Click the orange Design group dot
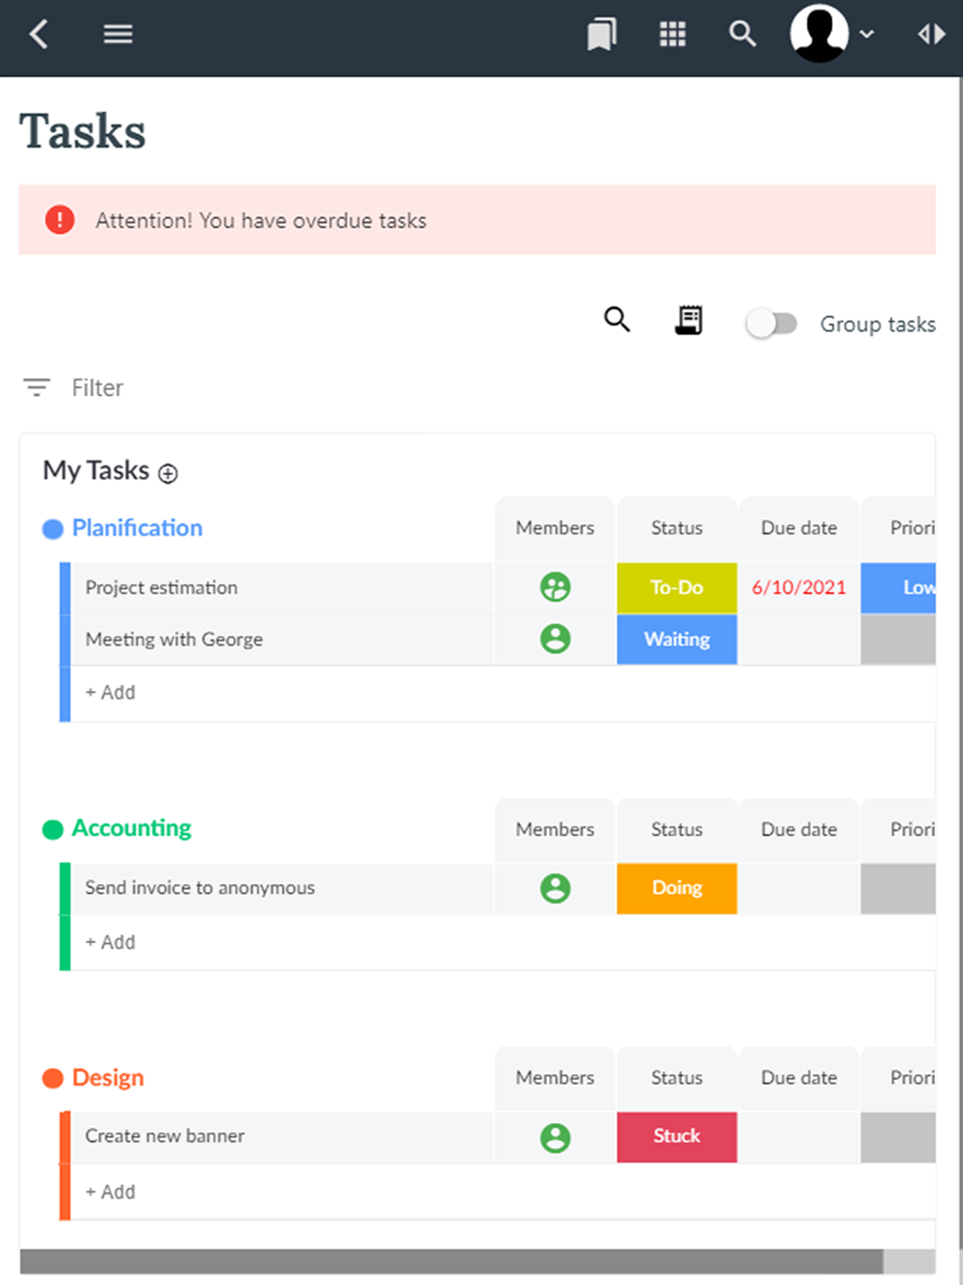Screen dimensions: 963x1285 pos(53,1079)
